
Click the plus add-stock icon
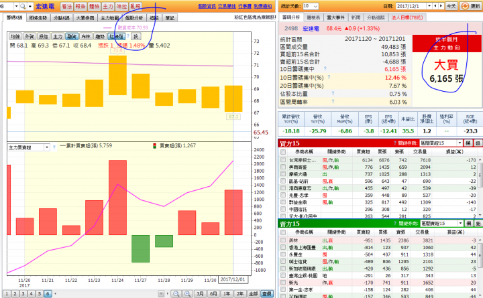30,6
